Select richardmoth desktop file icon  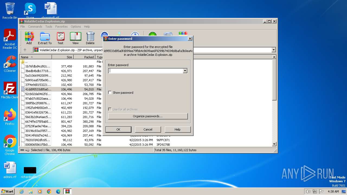point(30,172)
